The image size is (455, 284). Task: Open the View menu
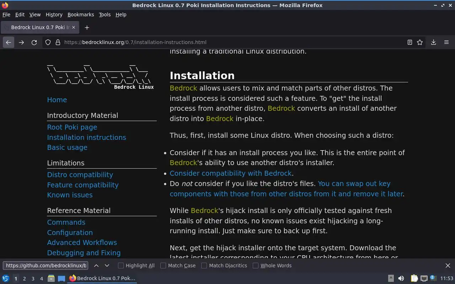[x=35, y=15]
